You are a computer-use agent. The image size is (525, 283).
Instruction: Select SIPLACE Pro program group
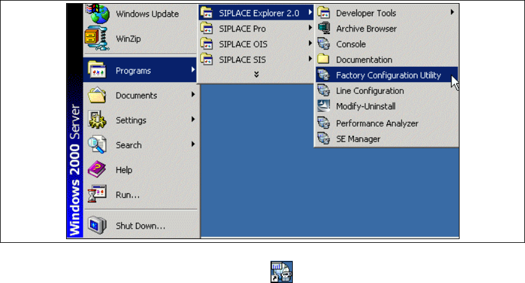(x=256, y=28)
